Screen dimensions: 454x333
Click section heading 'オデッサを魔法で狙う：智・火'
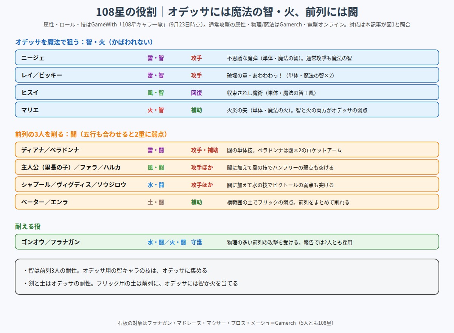point(84,42)
